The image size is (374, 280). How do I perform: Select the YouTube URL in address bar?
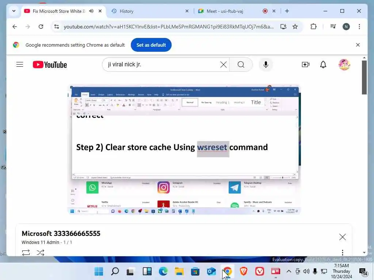[x=168, y=27]
